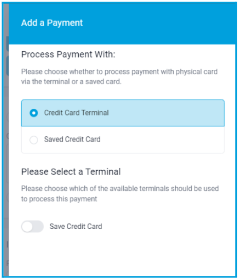Screen dimensions: 240x279
Task: Click the empty circle beside Saved Credit Card
Action: [34, 139]
